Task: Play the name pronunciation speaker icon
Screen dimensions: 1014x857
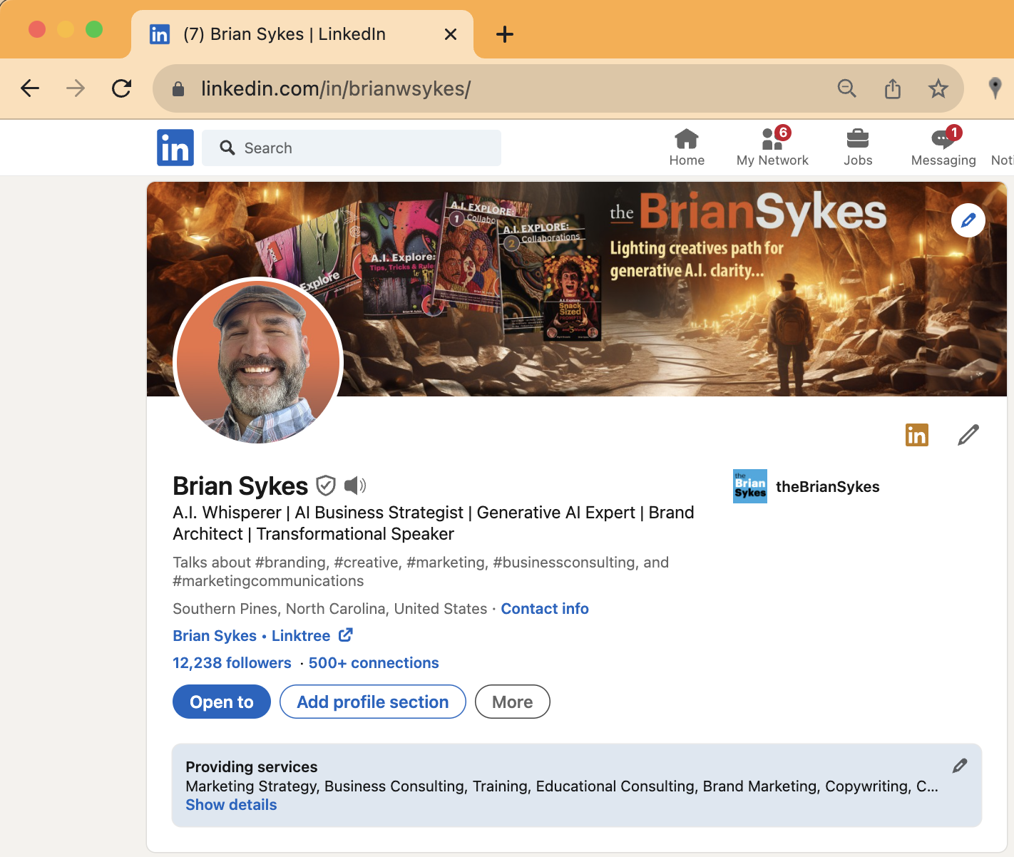Action: click(355, 486)
